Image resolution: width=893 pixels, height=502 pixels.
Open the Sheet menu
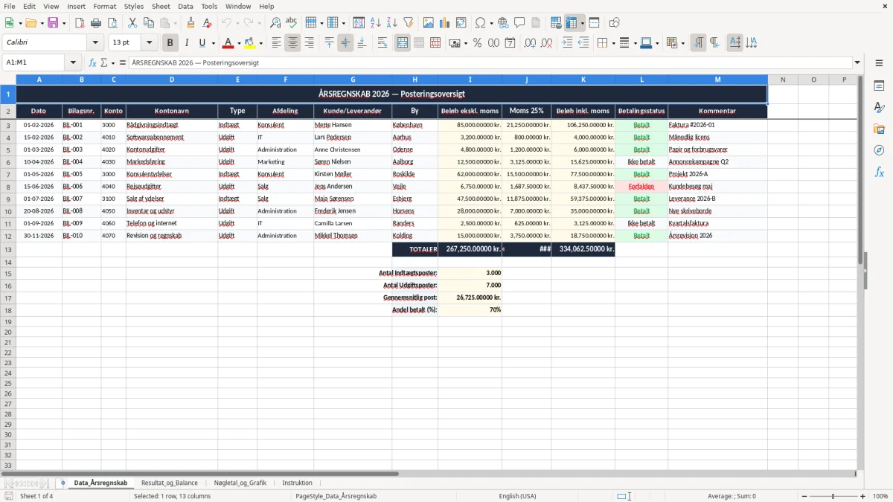tap(161, 6)
